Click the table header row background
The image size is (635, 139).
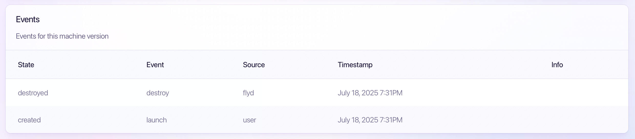coord(317,64)
